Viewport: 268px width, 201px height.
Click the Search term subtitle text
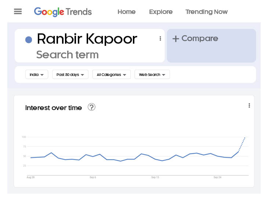[68, 55]
